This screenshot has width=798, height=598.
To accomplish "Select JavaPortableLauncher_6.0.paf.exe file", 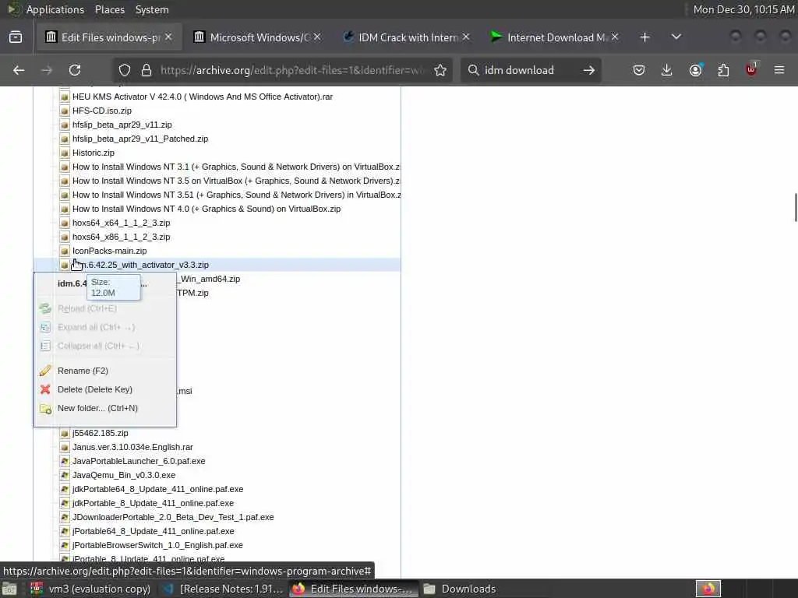I will tap(139, 461).
